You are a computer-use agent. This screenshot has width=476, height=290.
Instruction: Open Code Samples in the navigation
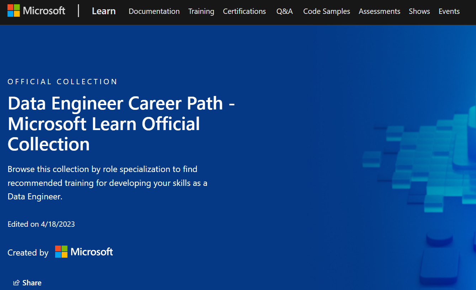coord(326,11)
